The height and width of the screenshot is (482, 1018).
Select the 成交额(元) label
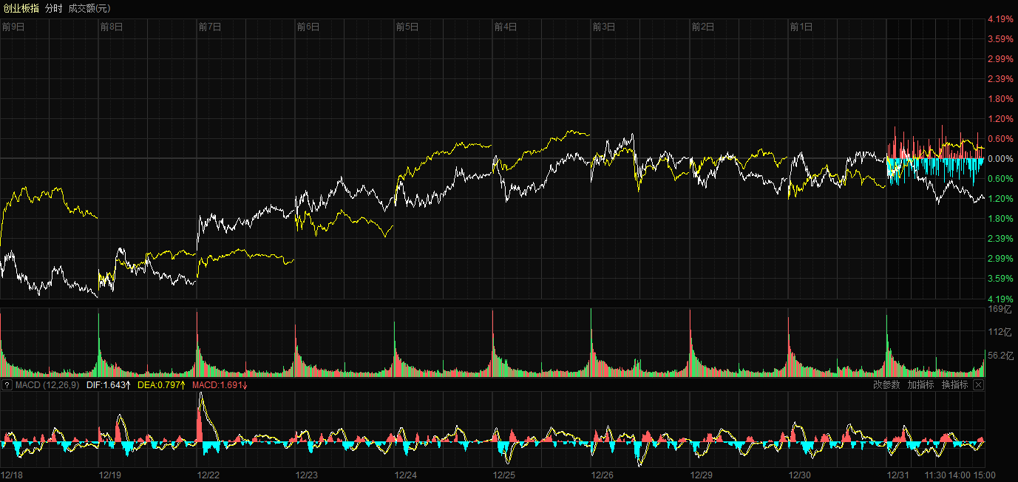click(89, 8)
